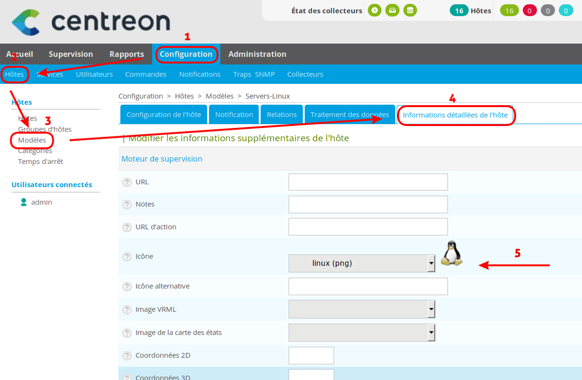Click the Tux penguin icon preview
The height and width of the screenshot is (380, 582).
tap(451, 253)
